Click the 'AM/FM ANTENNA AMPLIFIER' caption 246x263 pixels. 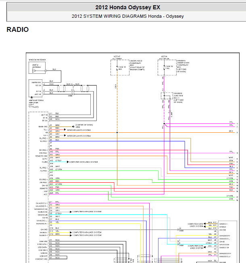pos(36,104)
